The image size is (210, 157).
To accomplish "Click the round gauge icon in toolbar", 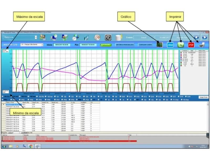I will point(97,37).
